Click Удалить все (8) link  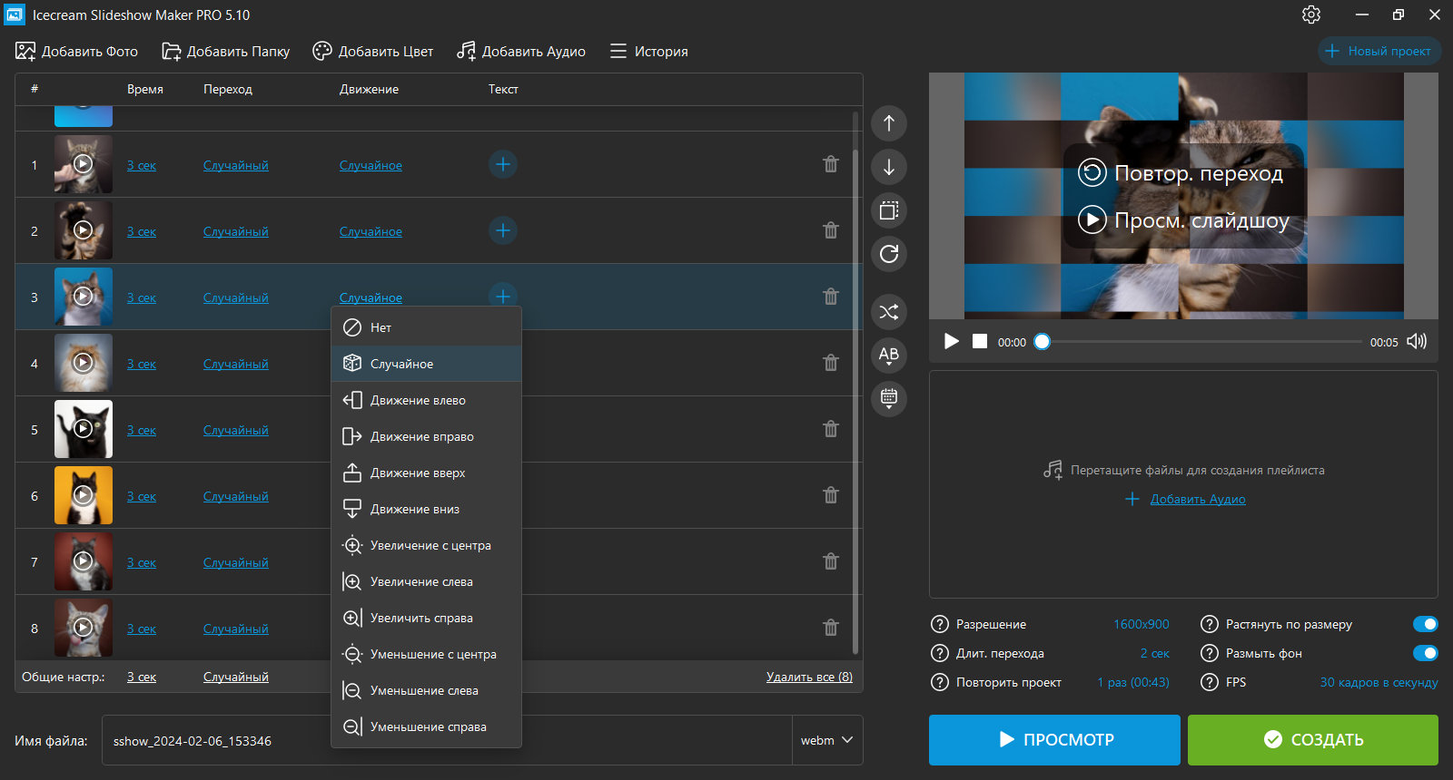[809, 677]
